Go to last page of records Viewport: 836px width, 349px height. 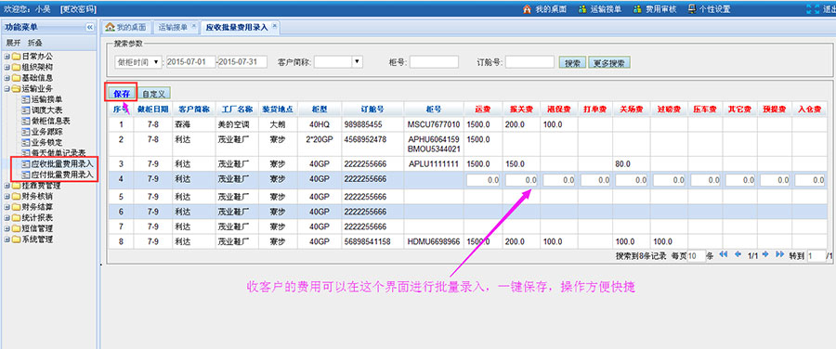tap(779, 254)
